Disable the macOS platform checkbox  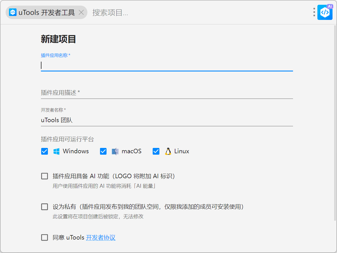click(x=103, y=151)
